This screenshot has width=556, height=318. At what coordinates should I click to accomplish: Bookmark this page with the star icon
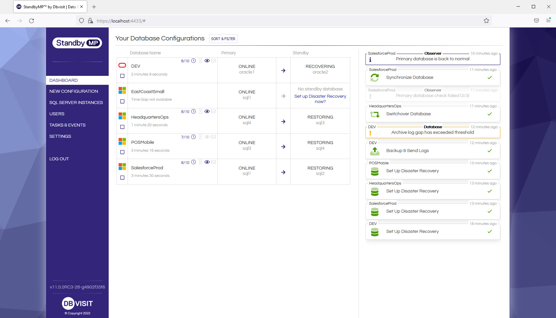click(486, 21)
